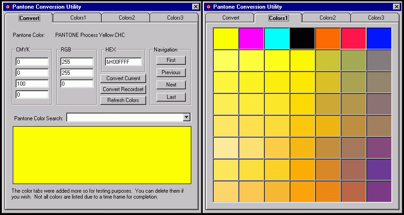Click the magenta swatch in the top row

pos(251,38)
